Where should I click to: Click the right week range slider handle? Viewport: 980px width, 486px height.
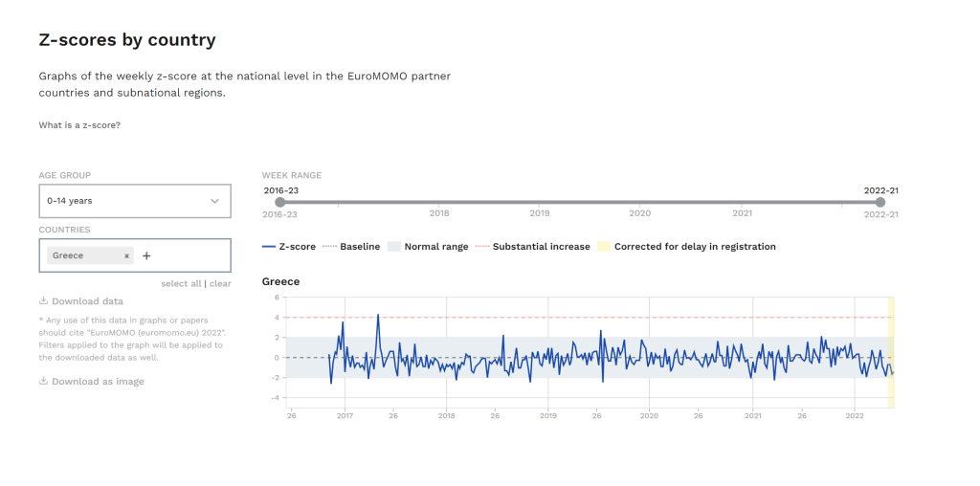[880, 202]
